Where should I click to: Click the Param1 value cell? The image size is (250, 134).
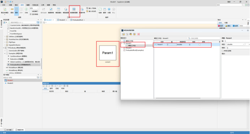(172, 45)
